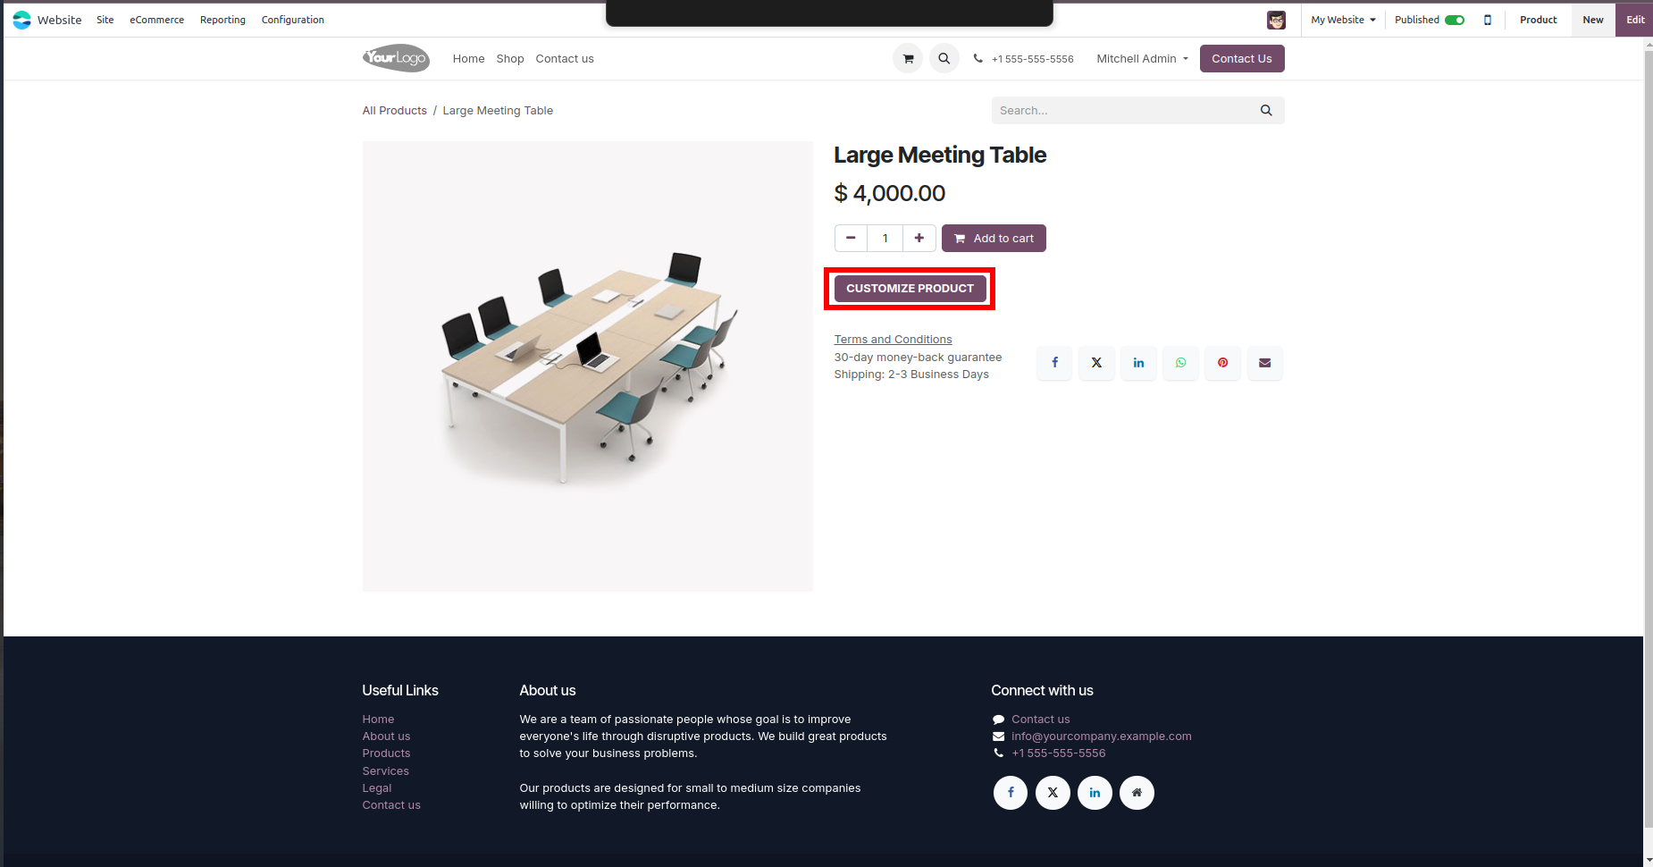1653x867 pixels.
Task: Open the Reporting menu
Action: (222, 20)
